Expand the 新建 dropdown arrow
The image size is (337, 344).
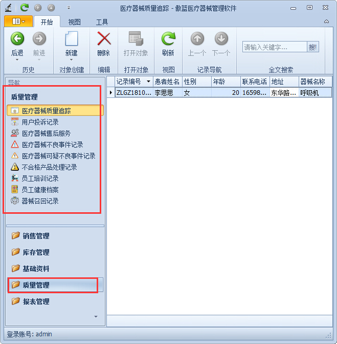pyautogui.click(x=71, y=60)
